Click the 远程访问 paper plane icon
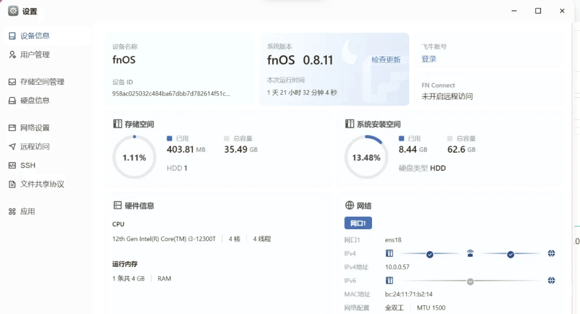 point(12,146)
